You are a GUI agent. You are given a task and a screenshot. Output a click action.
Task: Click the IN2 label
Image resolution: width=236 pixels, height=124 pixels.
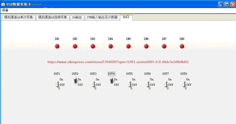point(75,39)
